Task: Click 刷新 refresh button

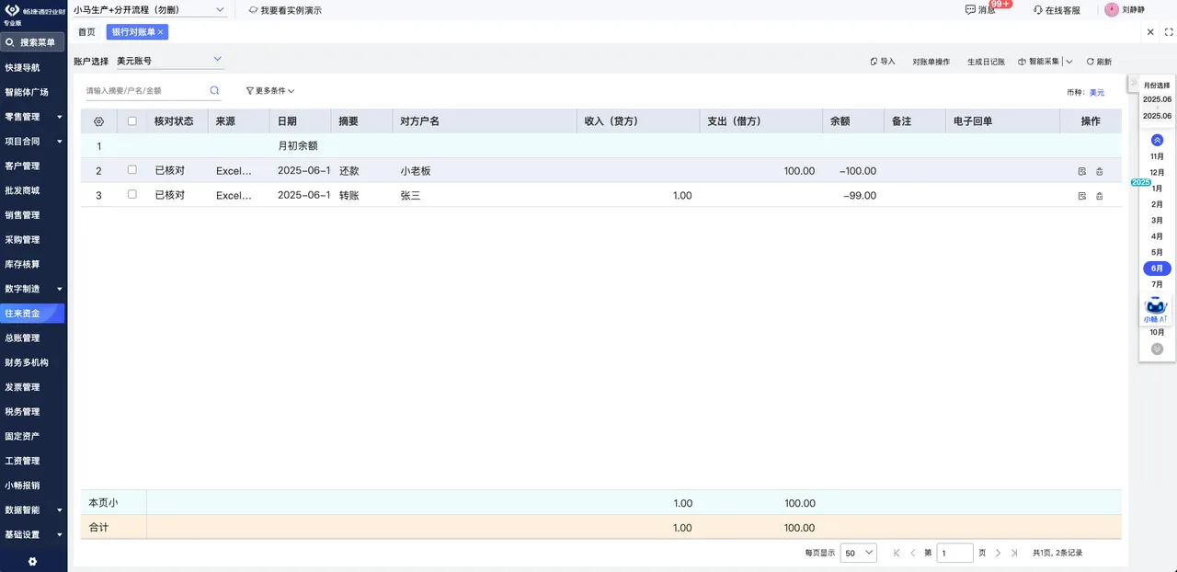Action: click(1099, 62)
